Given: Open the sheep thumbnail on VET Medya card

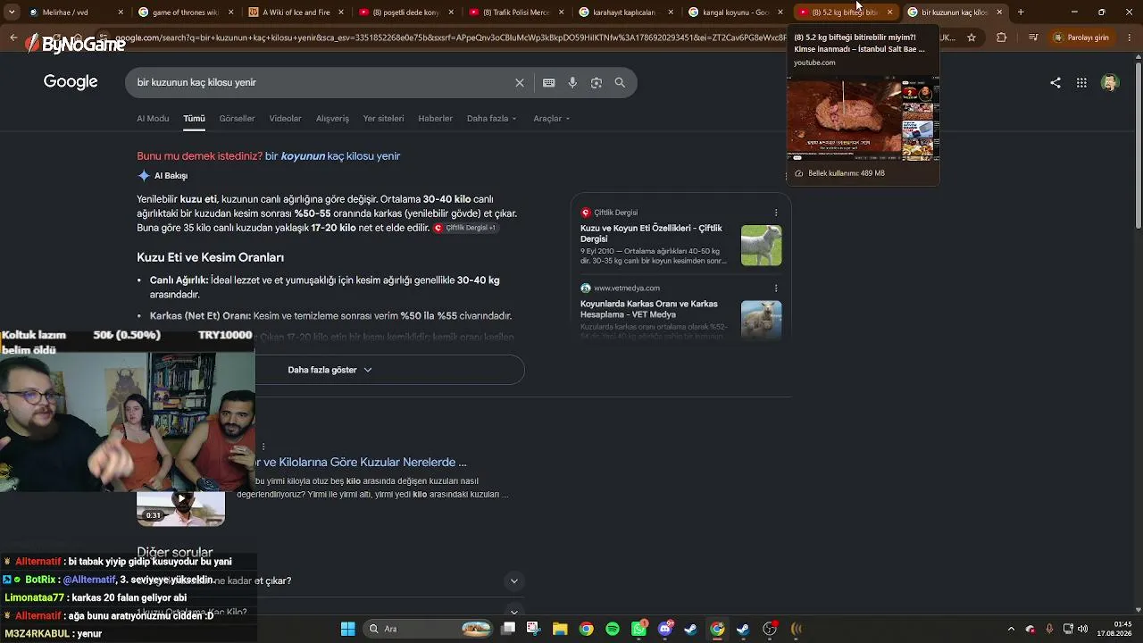Looking at the screenshot, I should tap(761, 320).
